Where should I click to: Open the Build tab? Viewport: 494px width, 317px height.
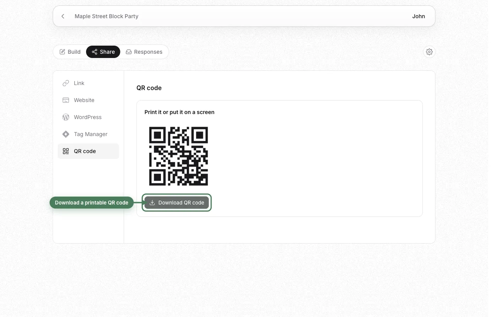70,52
